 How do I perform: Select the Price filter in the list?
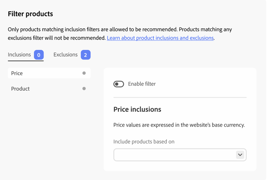coord(17,73)
